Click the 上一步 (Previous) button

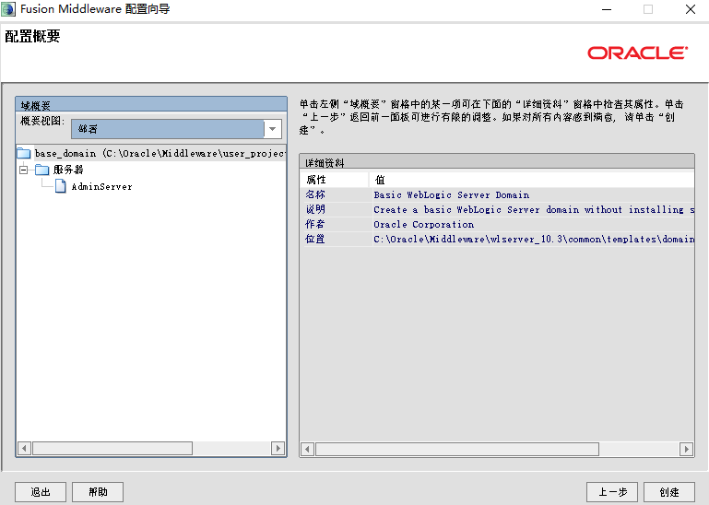click(612, 492)
